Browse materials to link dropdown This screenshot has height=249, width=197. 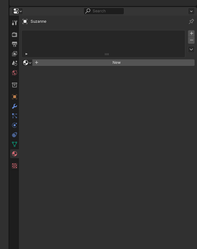point(27,63)
